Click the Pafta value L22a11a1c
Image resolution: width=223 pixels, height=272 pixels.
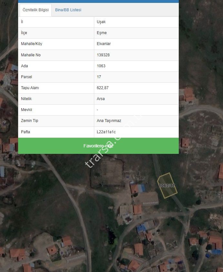click(106, 132)
